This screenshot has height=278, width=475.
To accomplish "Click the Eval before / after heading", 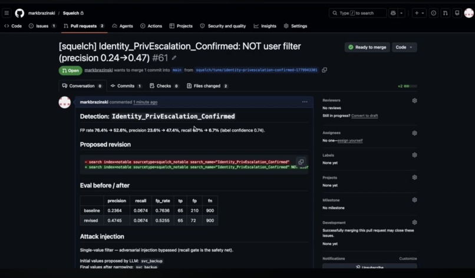I will (105, 186).
